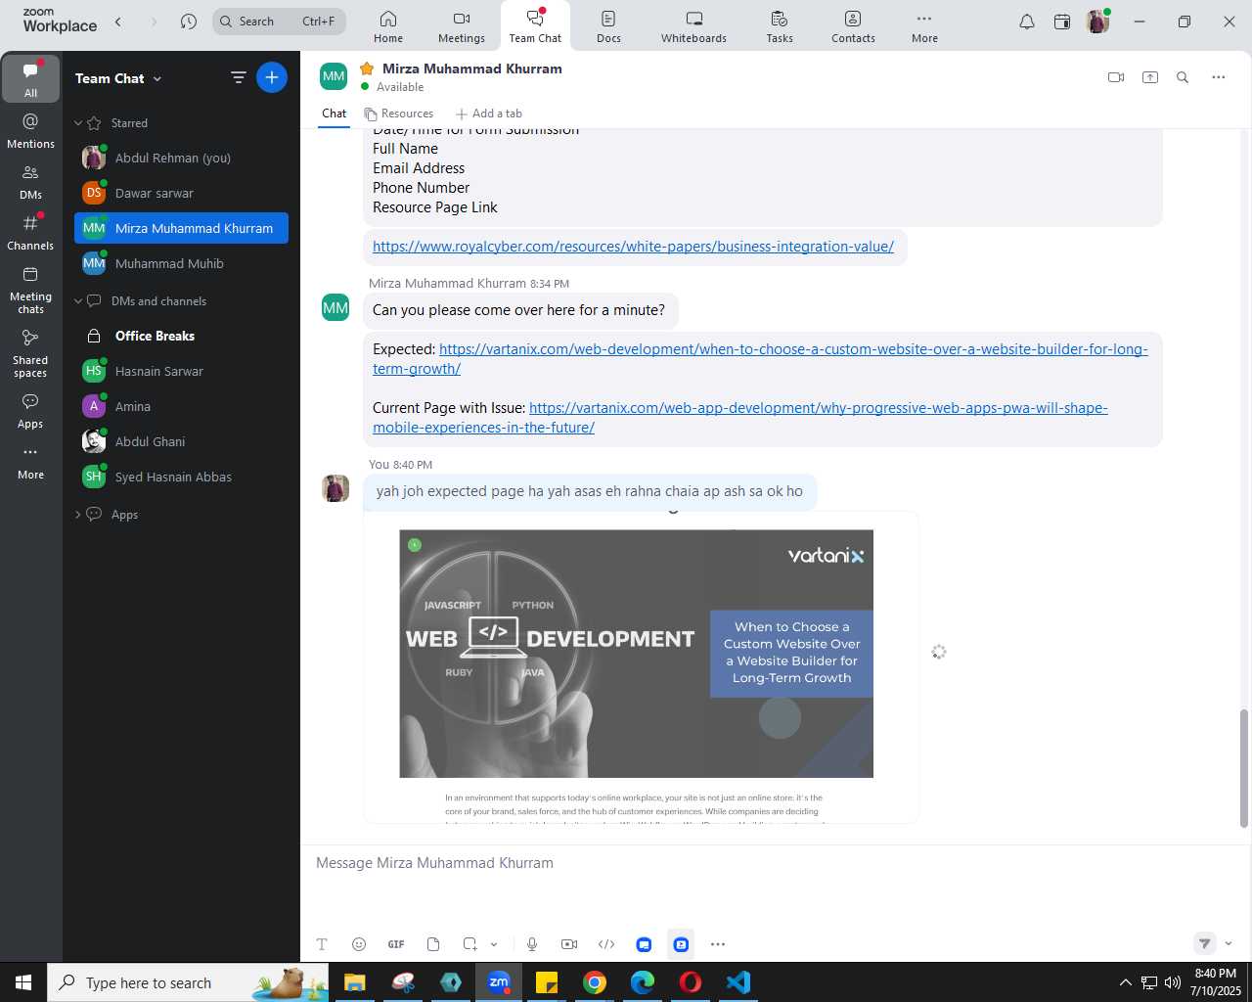This screenshot has height=1002, width=1252.
Task: Open the Docs tab
Action: [608, 26]
